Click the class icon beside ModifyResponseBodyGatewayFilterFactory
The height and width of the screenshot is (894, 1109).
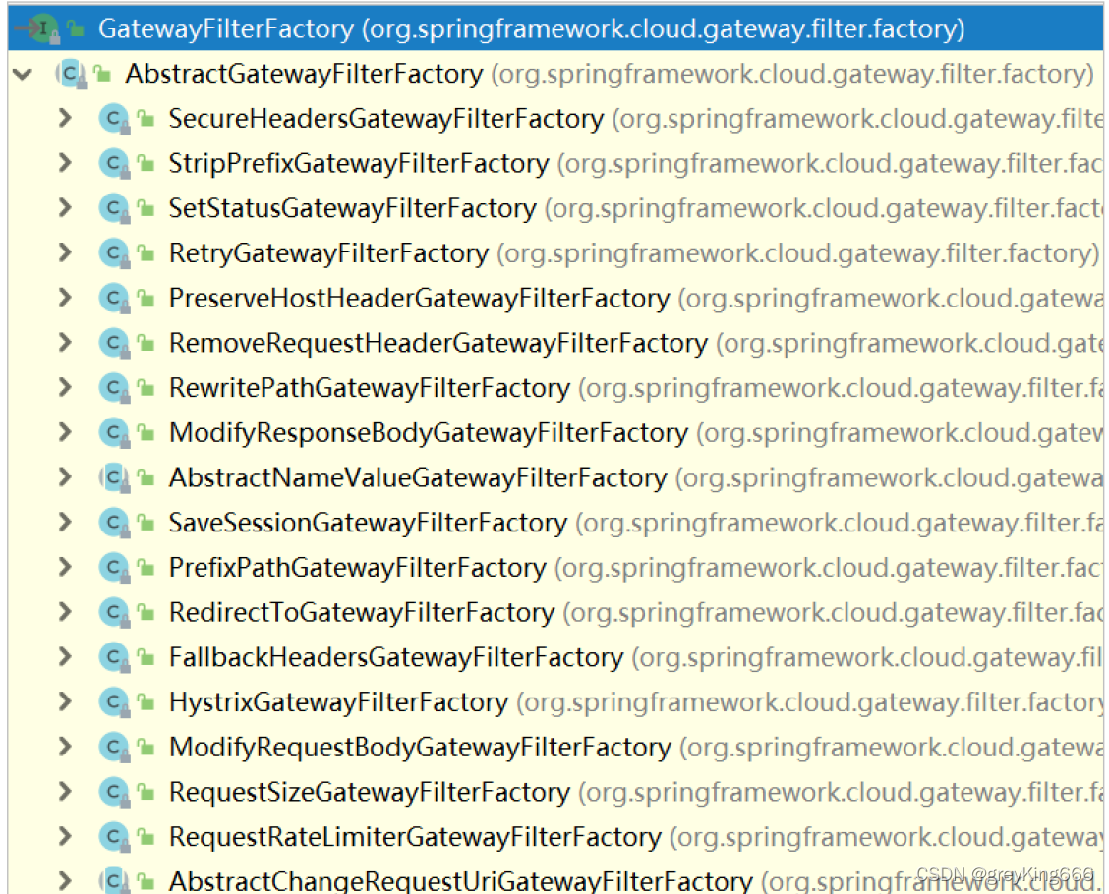pyautogui.click(x=115, y=432)
